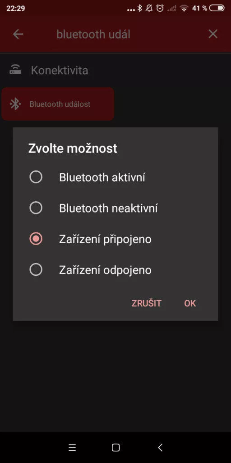The height and width of the screenshot is (463, 231).
Task: Tap the back arrow in search bar
Action: coord(18,34)
